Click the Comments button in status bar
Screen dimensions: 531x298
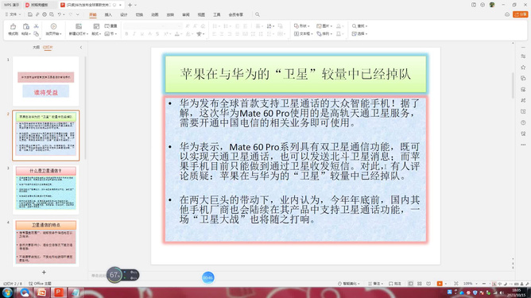tap(395, 284)
